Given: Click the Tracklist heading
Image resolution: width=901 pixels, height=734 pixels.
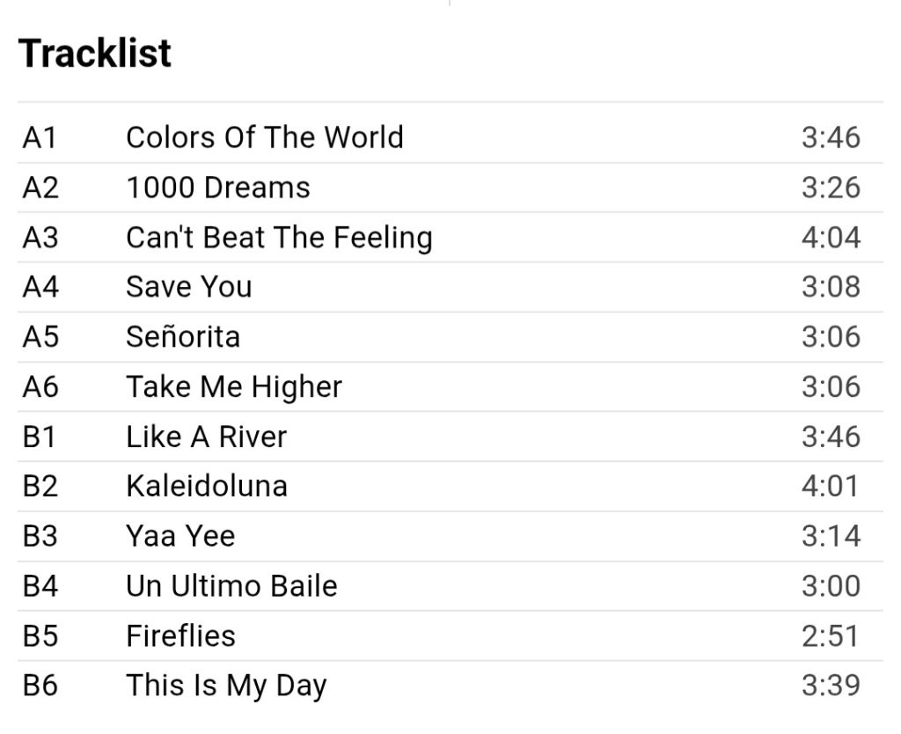Looking at the screenshot, I should click(x=95, y=53).
